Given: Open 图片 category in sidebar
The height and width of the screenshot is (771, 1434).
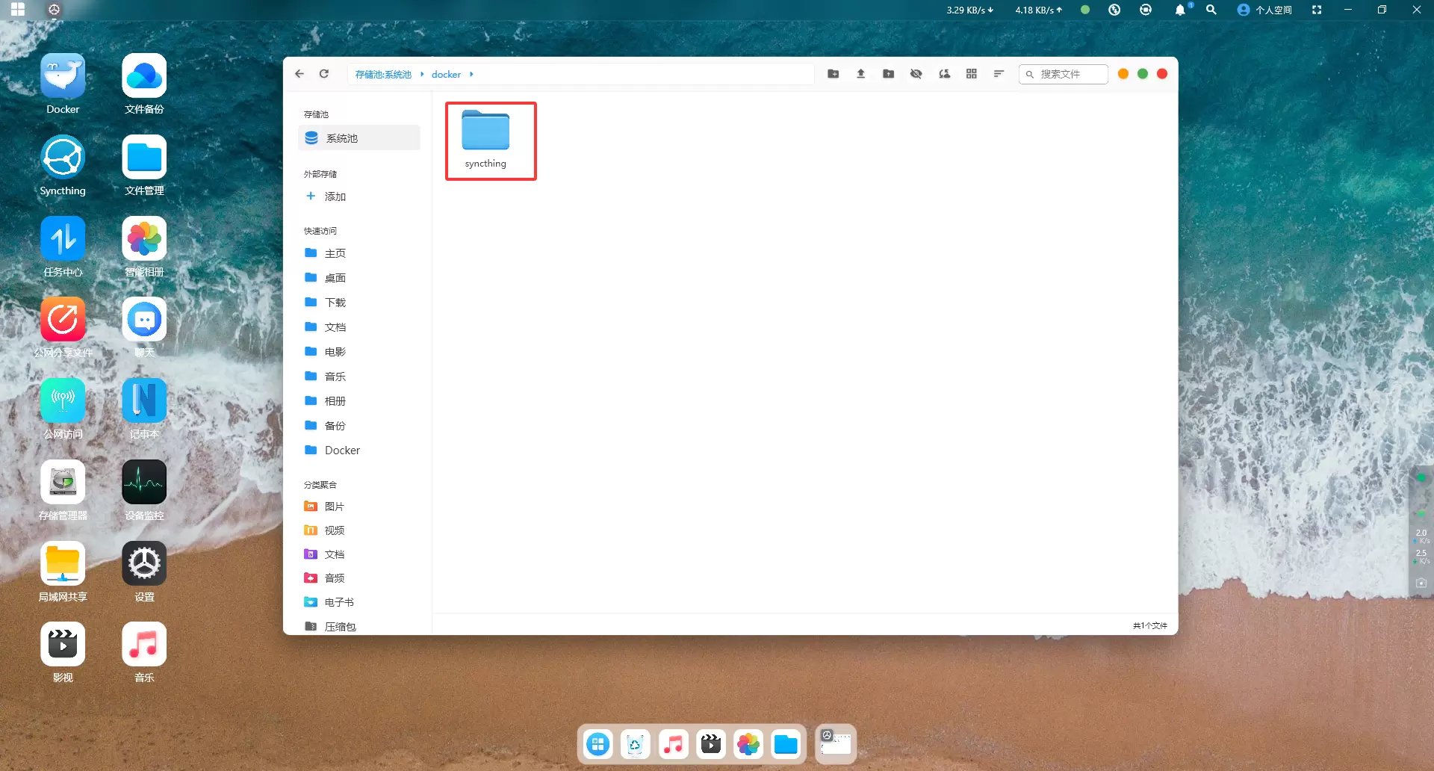Looking at the screenshot, I should (x=334, y=507).
